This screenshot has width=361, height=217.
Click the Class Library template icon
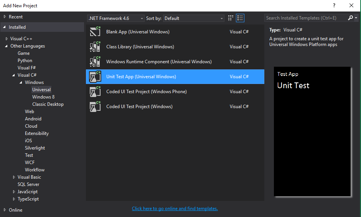(95, 47)
